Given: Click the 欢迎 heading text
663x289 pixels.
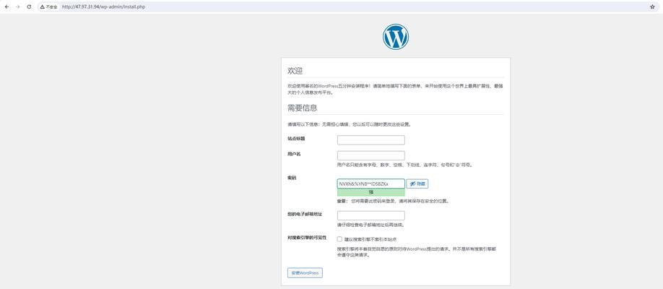Looking at the screenshot, I should point(295,71).
